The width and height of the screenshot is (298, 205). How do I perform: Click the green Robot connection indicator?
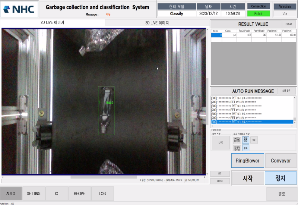[259, 13]
